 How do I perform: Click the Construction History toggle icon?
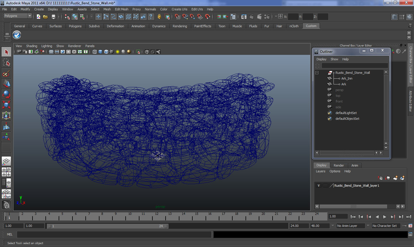(233, 17)
